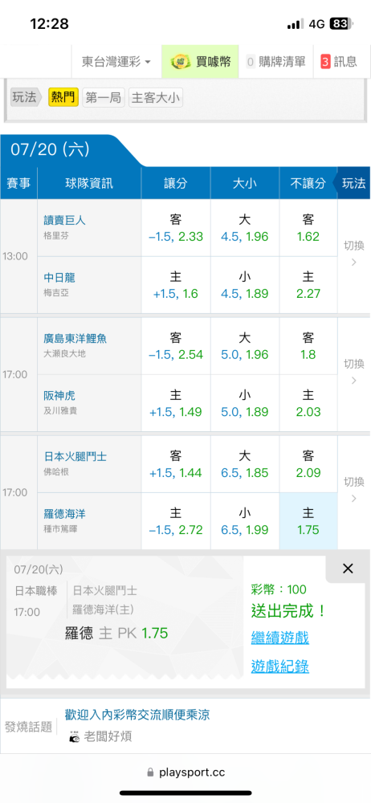Click the 讓分 column header
This screenshot has width=371, height=803.
point(176,183)
